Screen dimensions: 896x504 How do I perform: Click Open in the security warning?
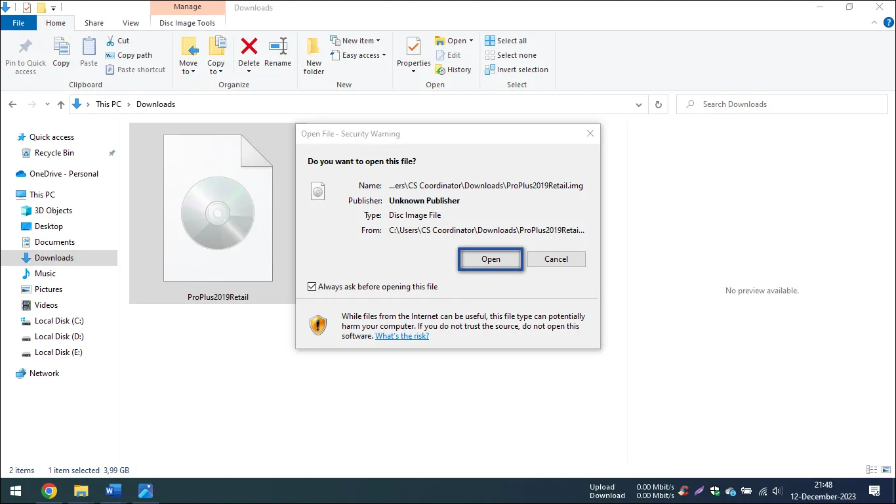point(491,259)
